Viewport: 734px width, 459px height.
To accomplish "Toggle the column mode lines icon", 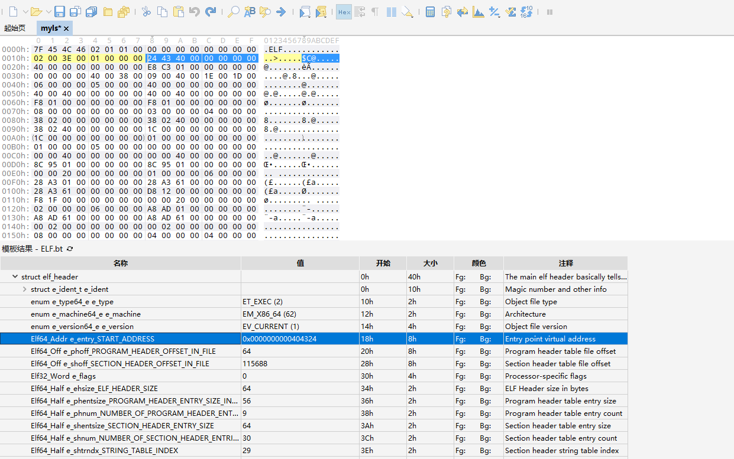I will point(391,12).
